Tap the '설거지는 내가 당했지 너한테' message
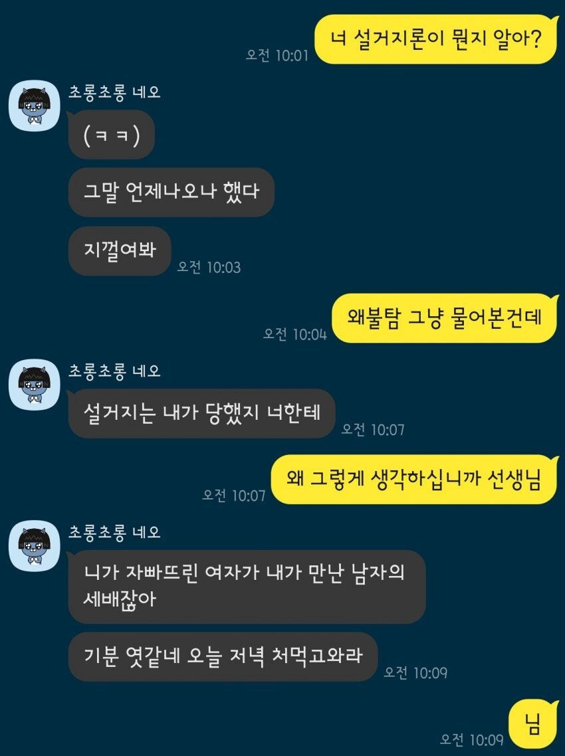565x756 pixels. tap(201, 413)
